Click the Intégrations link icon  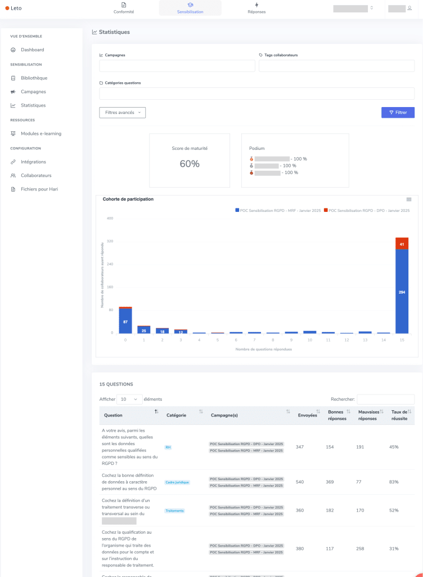click(13, 162)
